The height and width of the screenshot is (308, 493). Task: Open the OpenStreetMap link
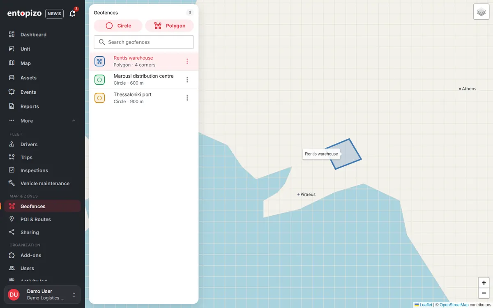coord(454,305)
